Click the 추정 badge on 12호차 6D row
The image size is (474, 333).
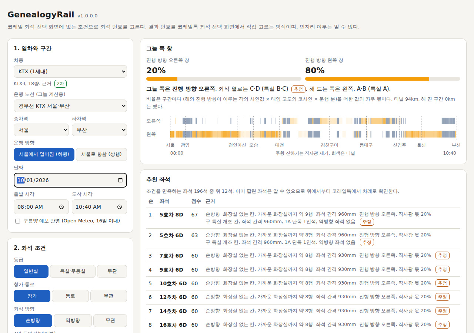(x=443, y=297)
